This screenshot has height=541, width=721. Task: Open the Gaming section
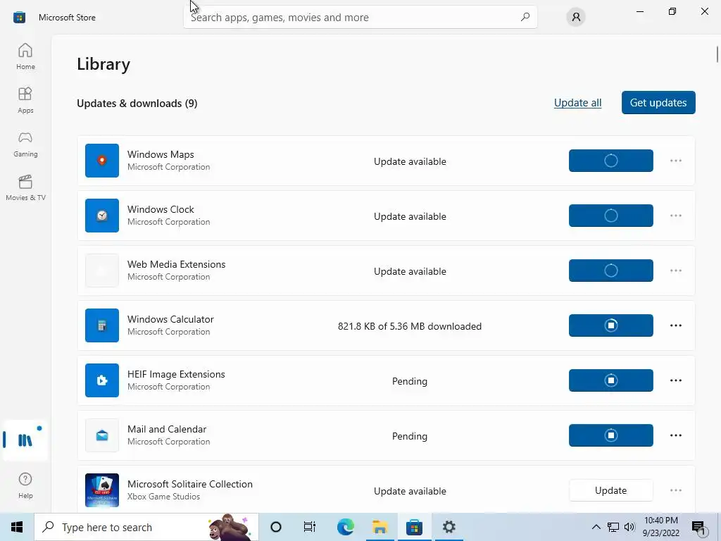coord(25,144)
